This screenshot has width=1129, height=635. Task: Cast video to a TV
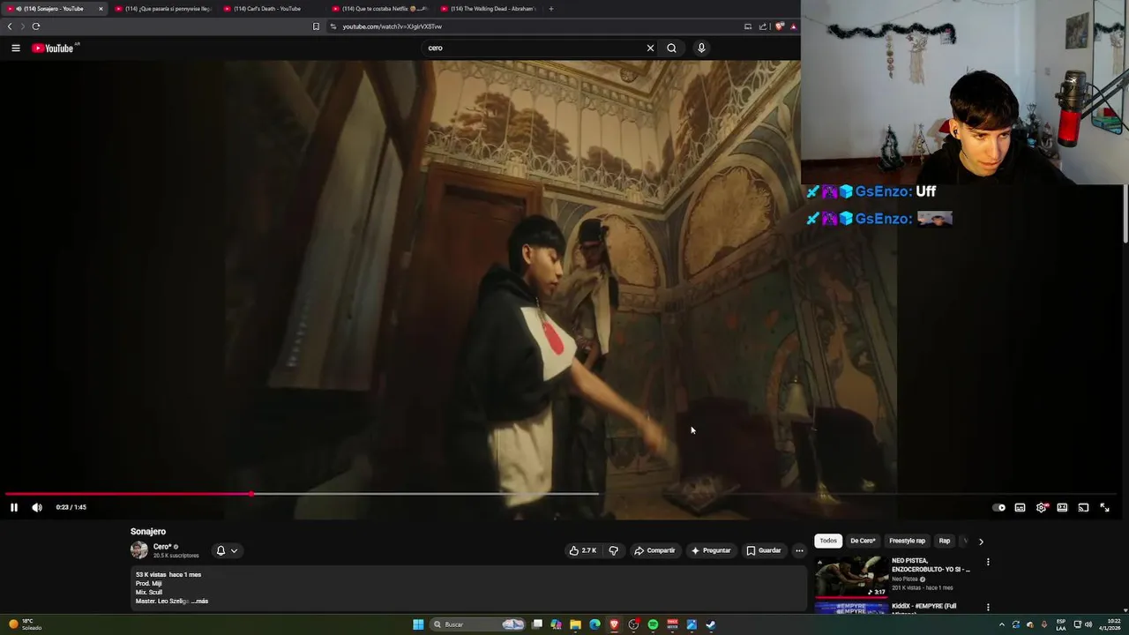pyautogui.click(x=1083, y=507)
